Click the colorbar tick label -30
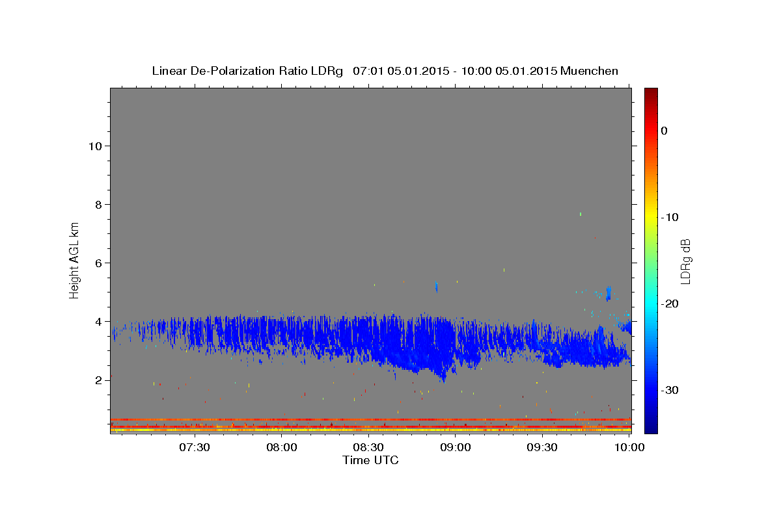 [x=670, y=390]
